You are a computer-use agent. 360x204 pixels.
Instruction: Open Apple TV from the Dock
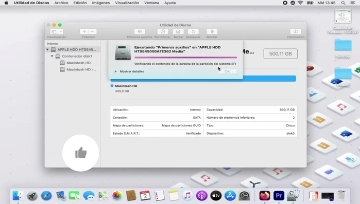pyautogui.click(x=216, y=196)
